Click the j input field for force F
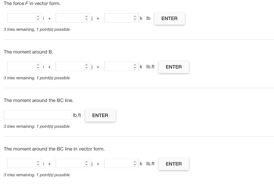The image size is (274, 184). (70, 18)
